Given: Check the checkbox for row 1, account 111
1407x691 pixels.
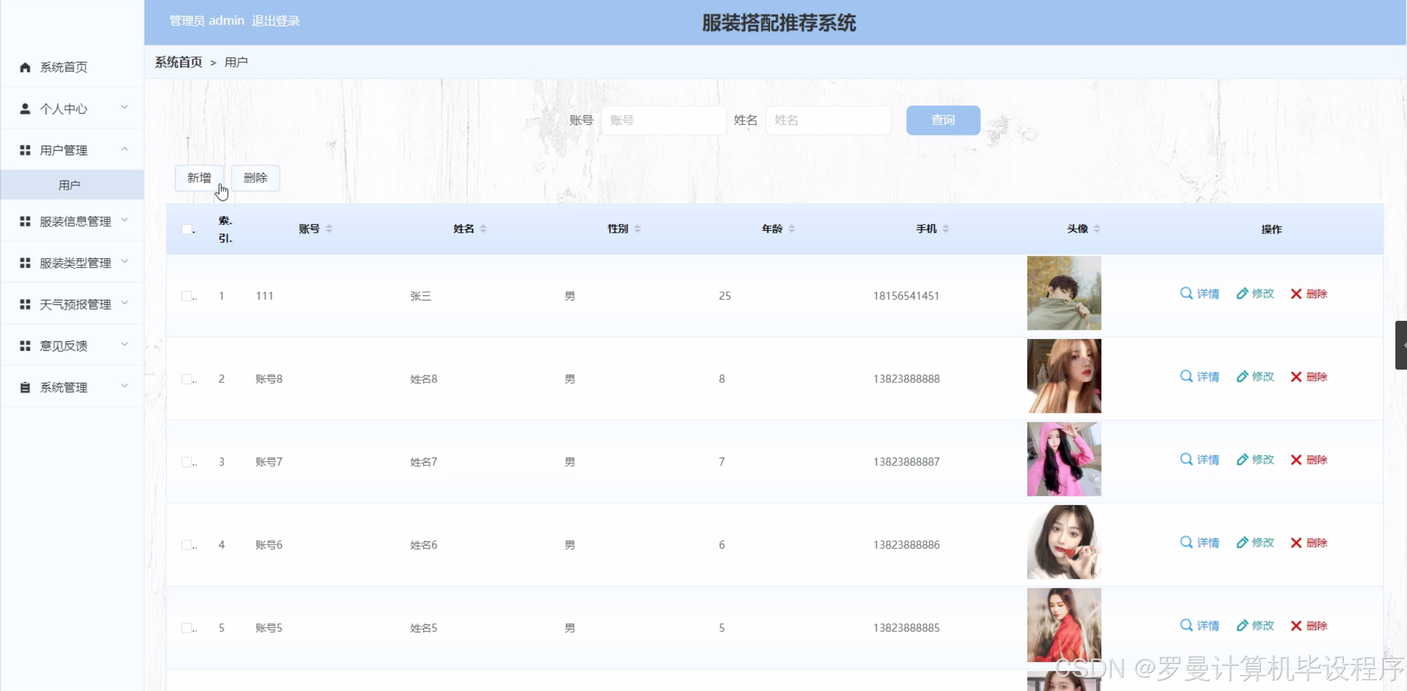Looking at the screenshot, I should click(x=187, y=296).
